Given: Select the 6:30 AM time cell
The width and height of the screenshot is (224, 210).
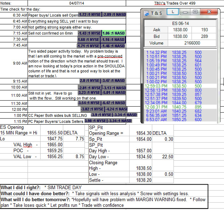Looking at the screenshot, I should pos(14,15).
